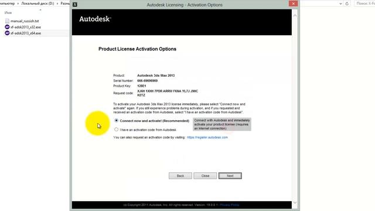Click xf-adsk2013_x64.exe file icon
The height and width of the screenshot is (211, 375).
(7, 33)
